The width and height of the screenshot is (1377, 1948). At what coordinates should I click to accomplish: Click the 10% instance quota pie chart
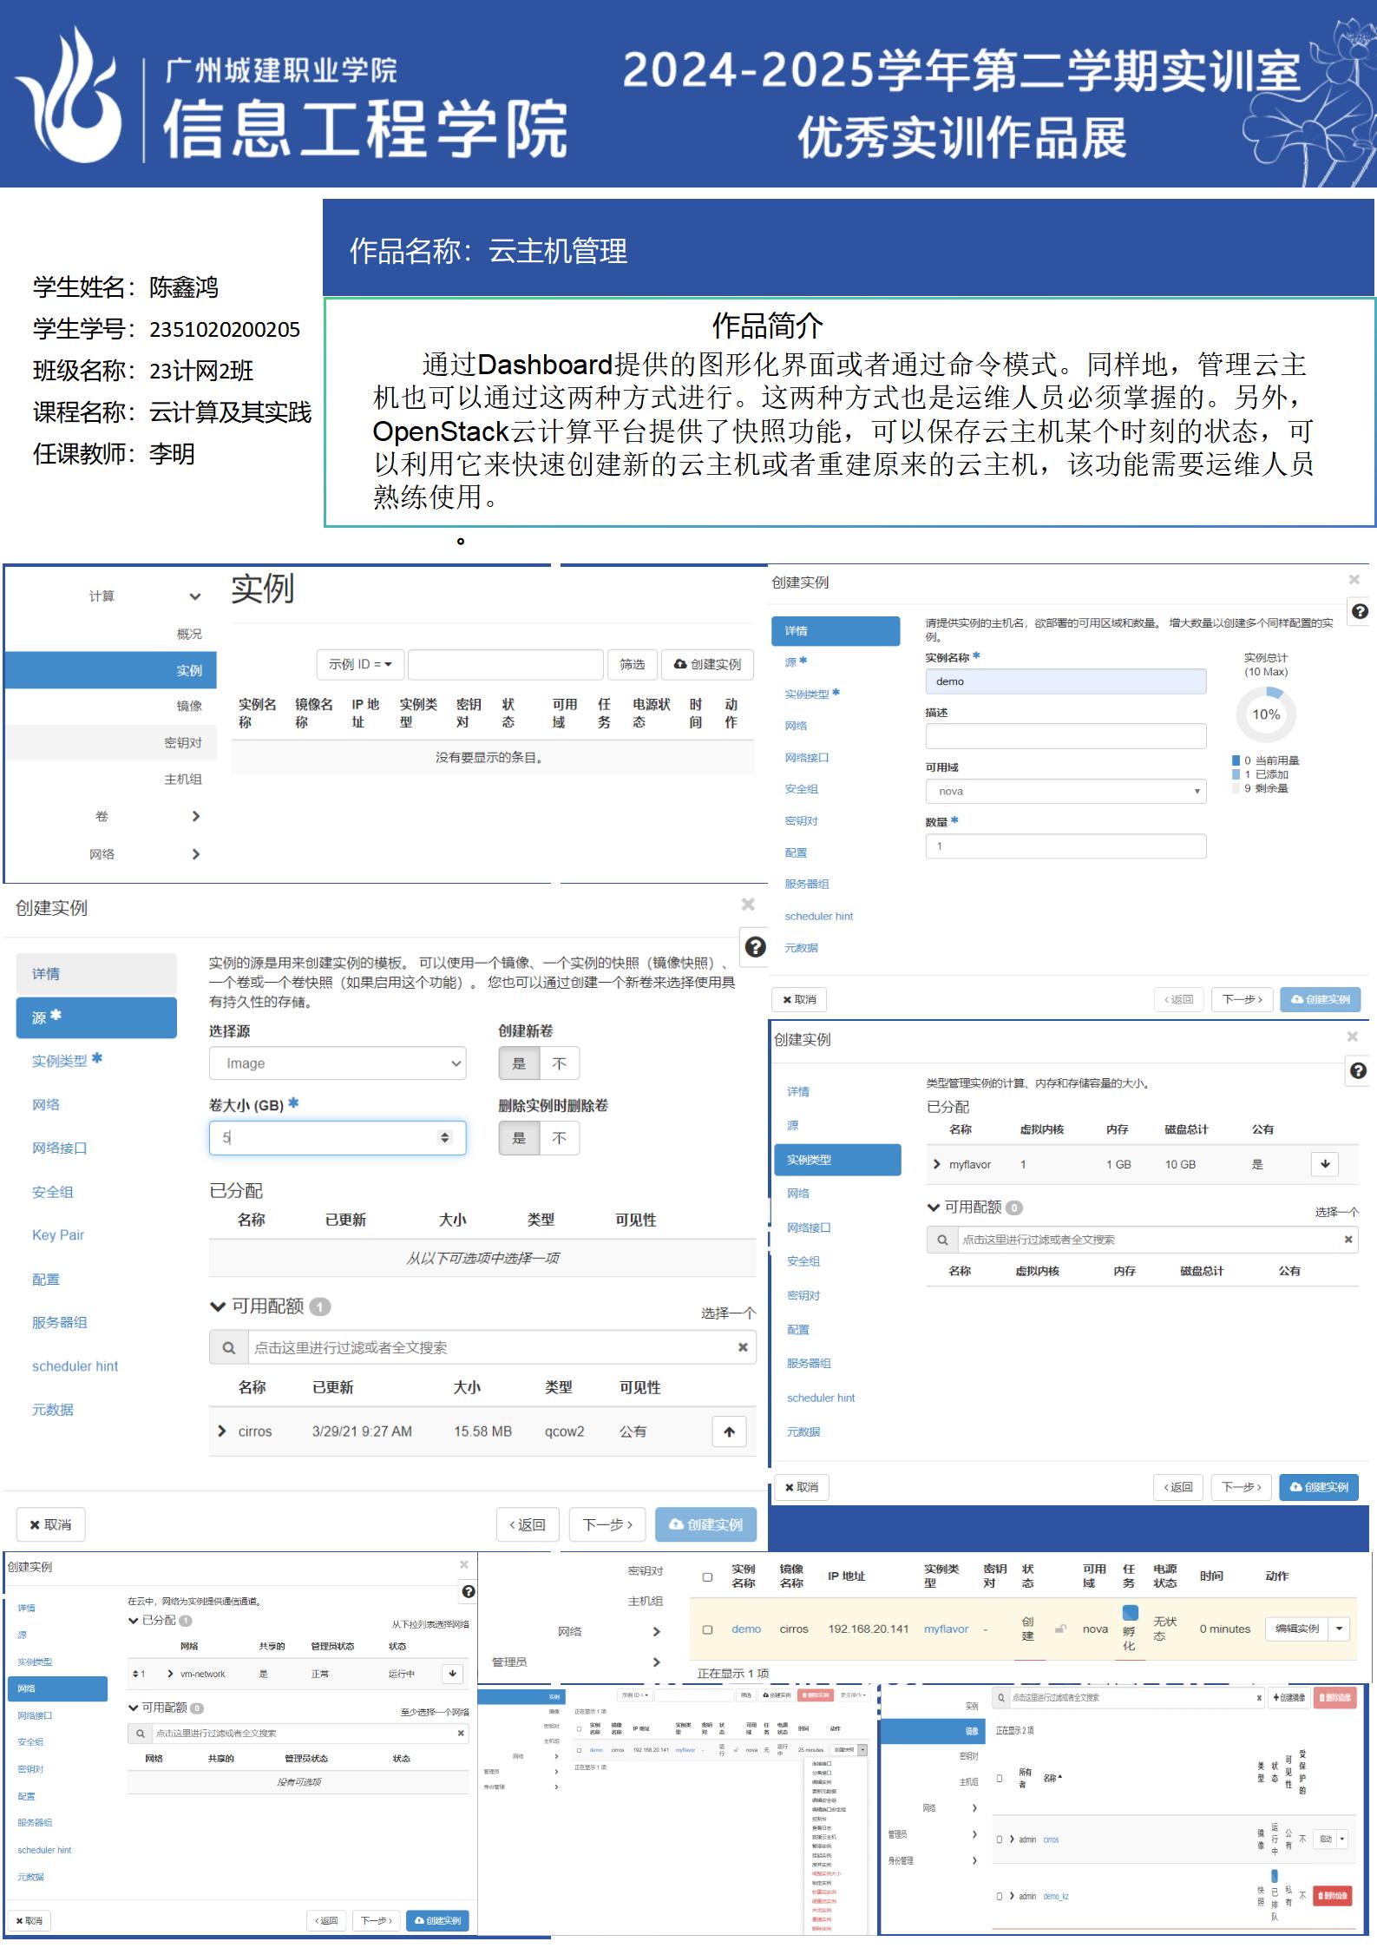click(1265, 714)
